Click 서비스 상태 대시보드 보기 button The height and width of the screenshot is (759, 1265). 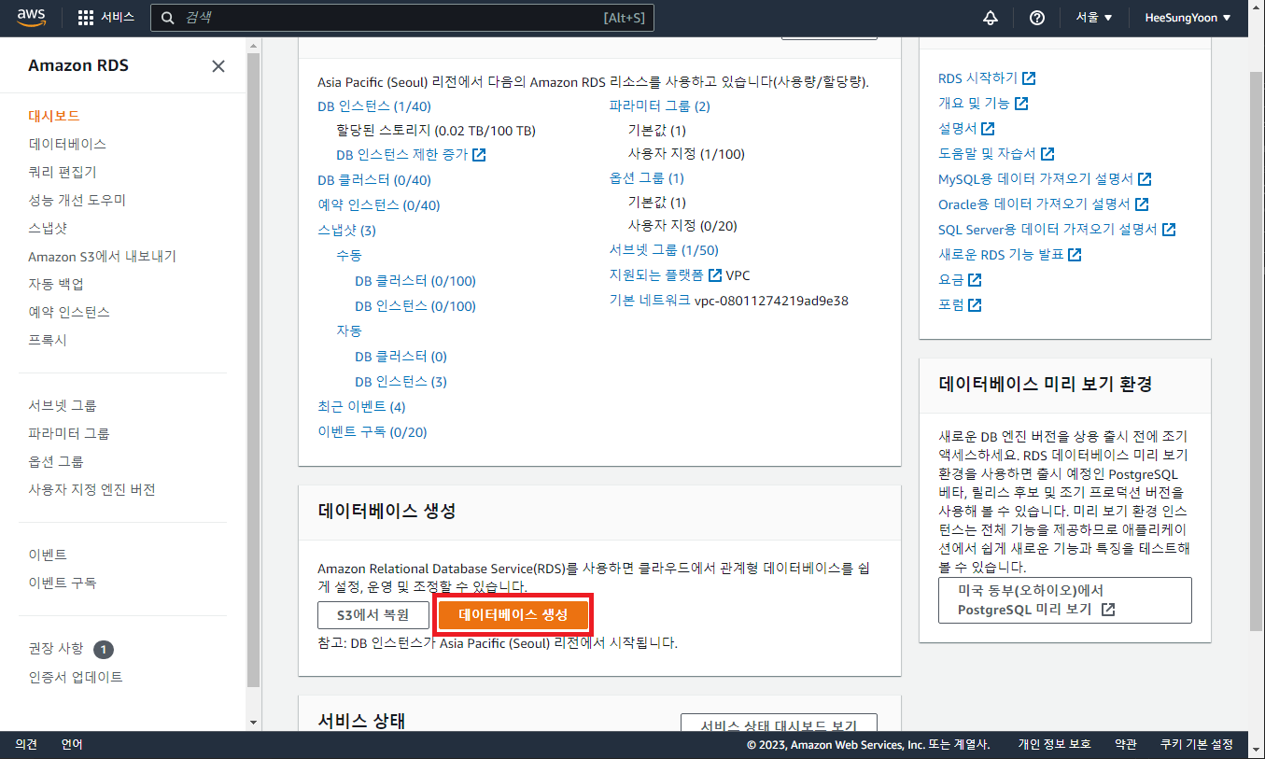pos(779,724)
